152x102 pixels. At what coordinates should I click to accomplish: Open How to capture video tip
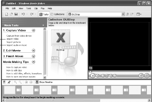coord(17,67)
